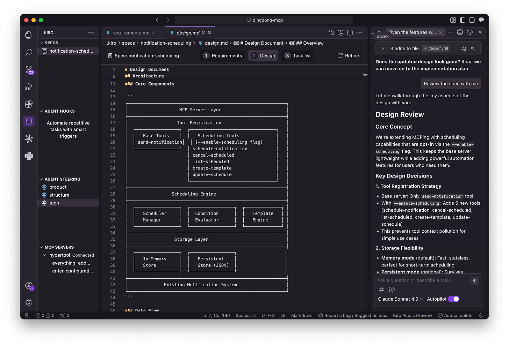Click the compare changes icon in editor toolbar
The width and height of the screenshot is (509, 346).
[331, 33]
